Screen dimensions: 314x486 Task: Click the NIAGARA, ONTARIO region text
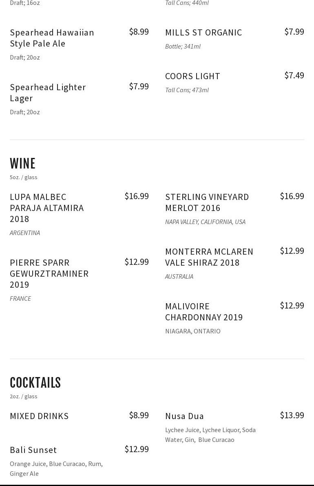pyautogui.click(x=193, y=331)
